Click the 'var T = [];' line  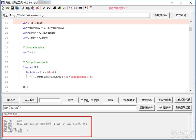coord(29,52)
